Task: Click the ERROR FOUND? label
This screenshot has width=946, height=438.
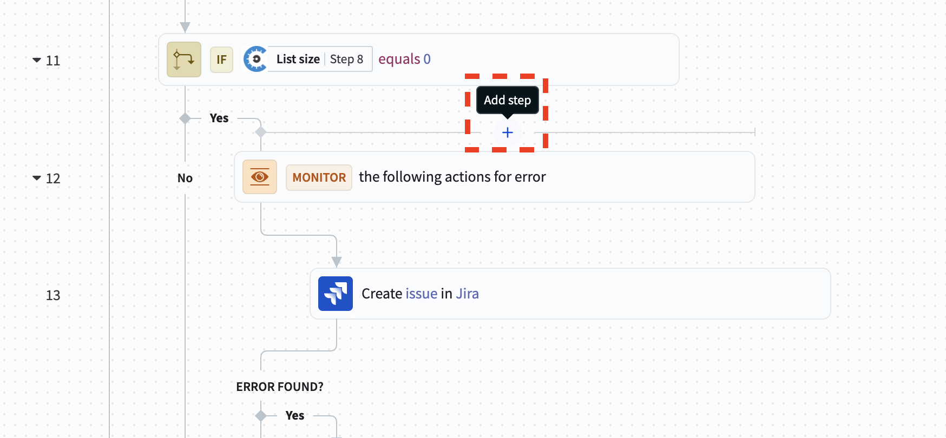Action: [280, 387]
